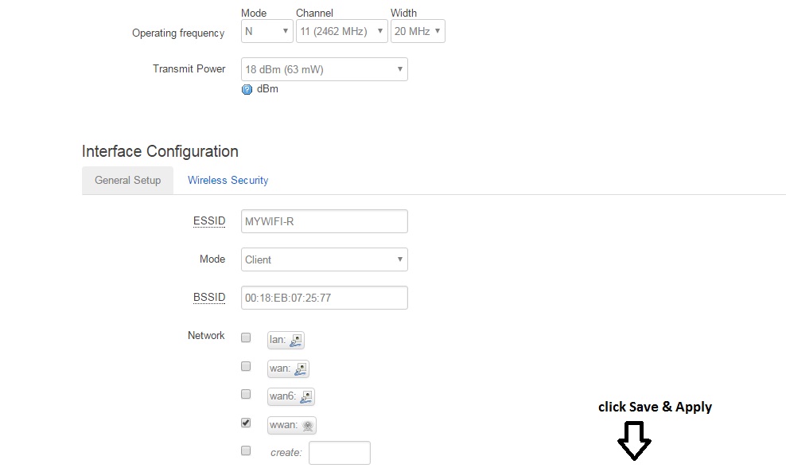Open the Client mode dropdown

tap(324, 259)
